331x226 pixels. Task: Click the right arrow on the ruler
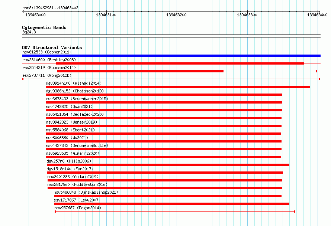point(319,12)
